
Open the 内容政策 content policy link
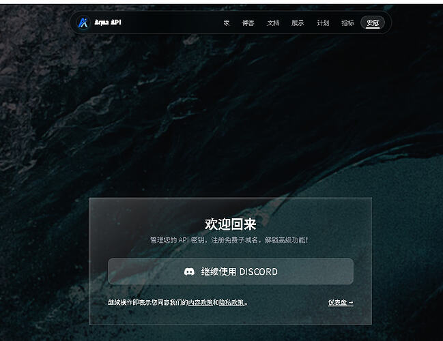point(200,303)
